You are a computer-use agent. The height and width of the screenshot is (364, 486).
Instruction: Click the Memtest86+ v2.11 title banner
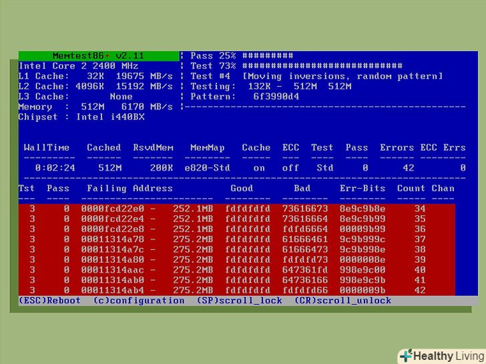tap(99, 56)
